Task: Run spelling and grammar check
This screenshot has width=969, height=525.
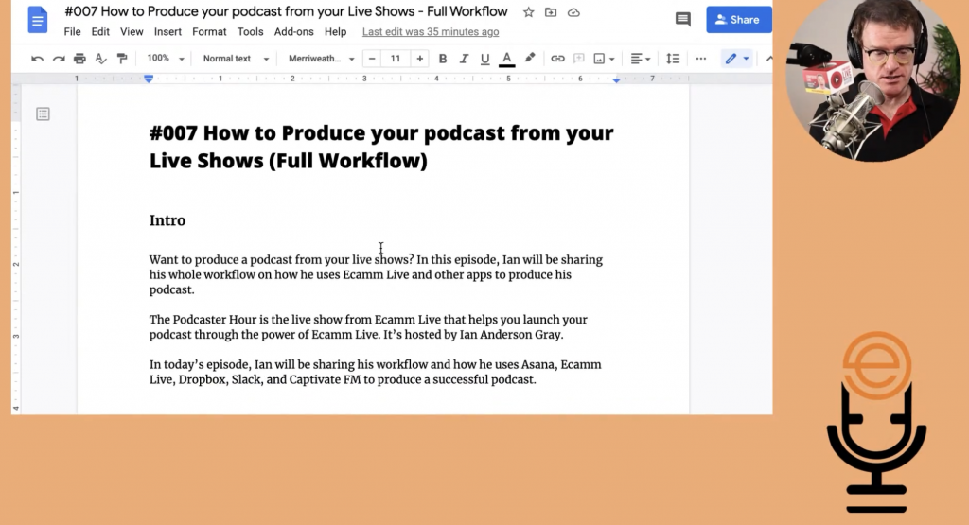Action: (x=100, y=59)
